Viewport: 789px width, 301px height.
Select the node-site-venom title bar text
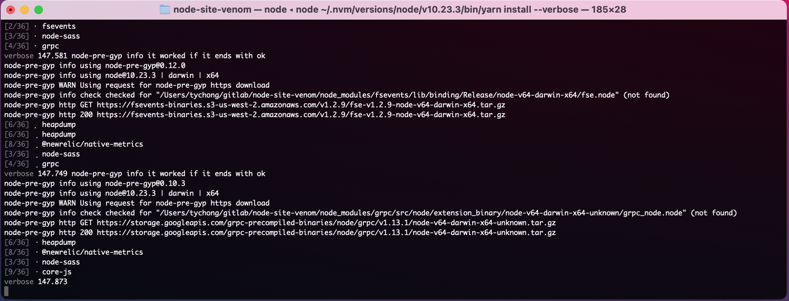point(213,9)
